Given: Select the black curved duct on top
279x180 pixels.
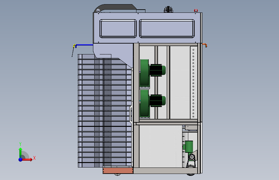Looking at the screenshot, I should (115, 8).
